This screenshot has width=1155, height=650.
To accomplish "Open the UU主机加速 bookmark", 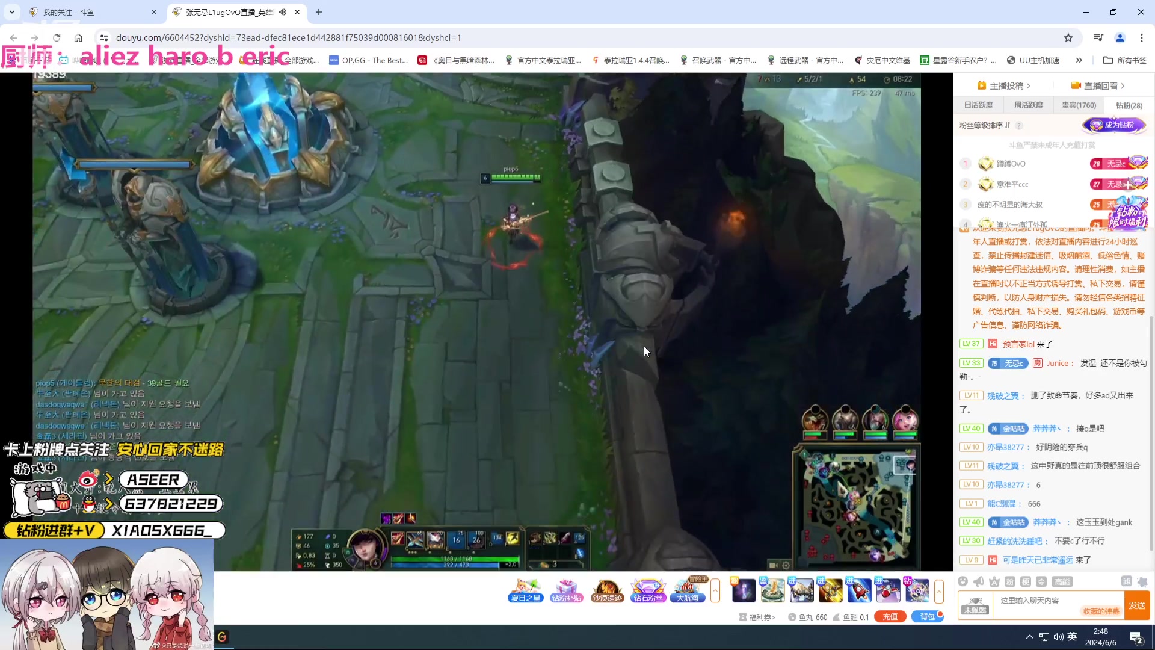I will (1033, 60).
